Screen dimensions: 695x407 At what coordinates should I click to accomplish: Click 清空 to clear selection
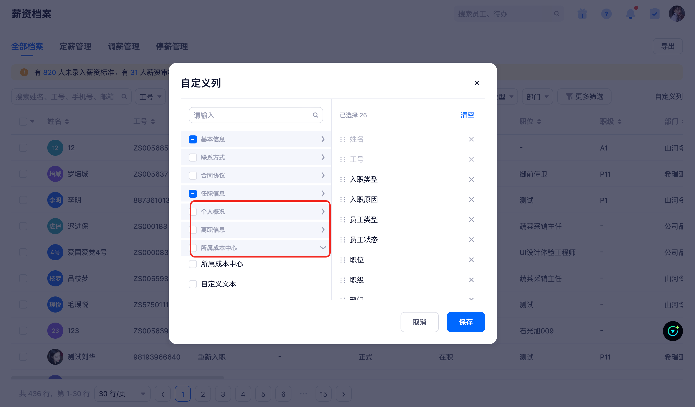[x=467, y=115]
